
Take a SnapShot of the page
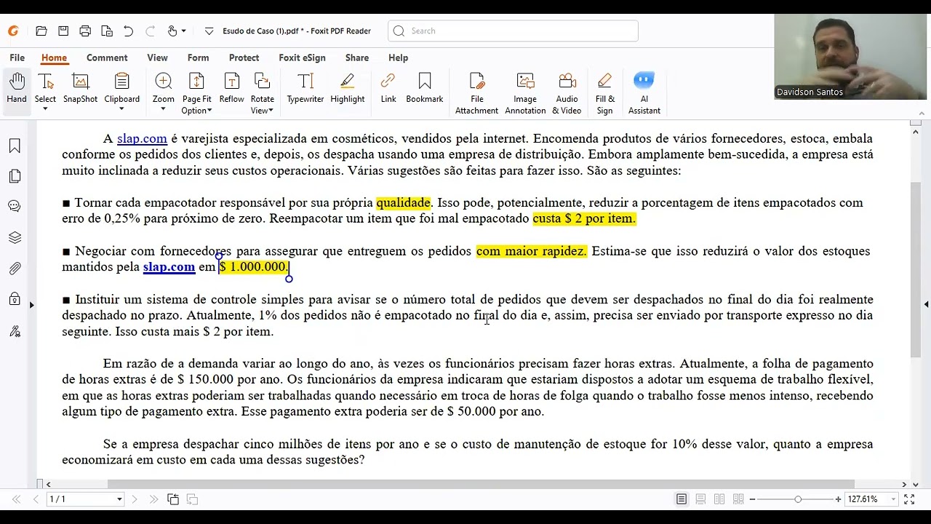point(80,89)
